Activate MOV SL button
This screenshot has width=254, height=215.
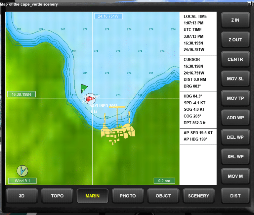pos(235,79)
